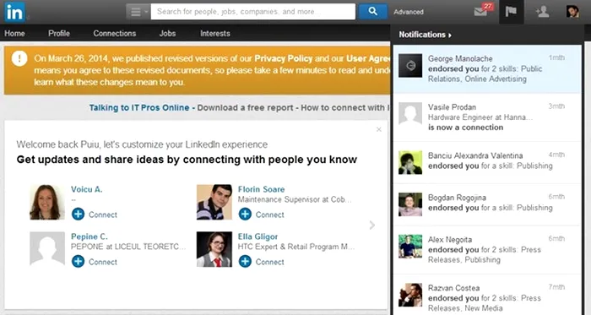Open the add connections icon
The height and width of the screenshot is (315, 591).
[542, 12]
